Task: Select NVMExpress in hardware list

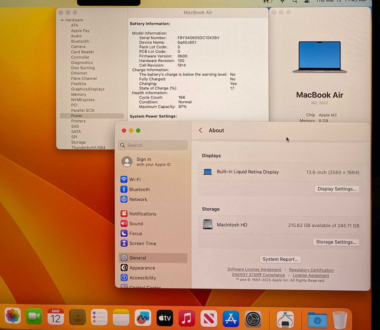Action: point(83,99)
